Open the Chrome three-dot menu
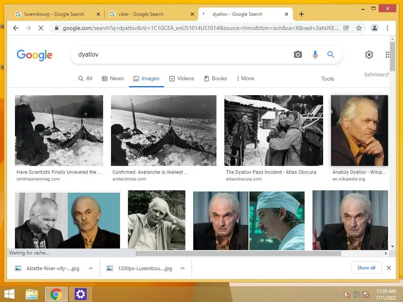The height and width of the screenshot is (302, 403). coord(387,28)
